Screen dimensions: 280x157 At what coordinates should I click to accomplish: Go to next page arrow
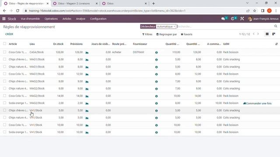(x=258, y=34)
